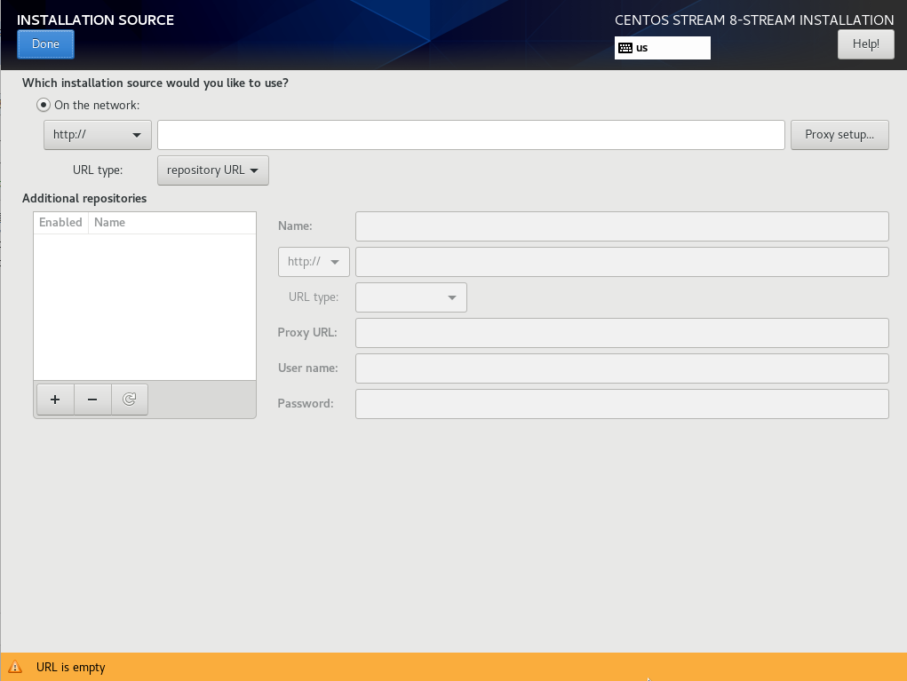Open the Proxy setup dialog
The width and height of the screenshot is (907, 681).
pyautogui.click(x=839, y=135)
